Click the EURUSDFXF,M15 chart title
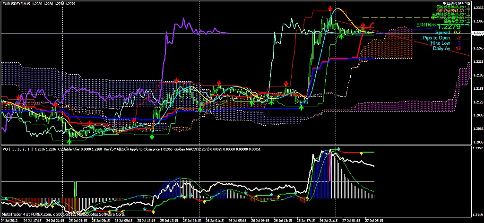Viewport: 484px width, 223px height. click(x=16, y=3)
